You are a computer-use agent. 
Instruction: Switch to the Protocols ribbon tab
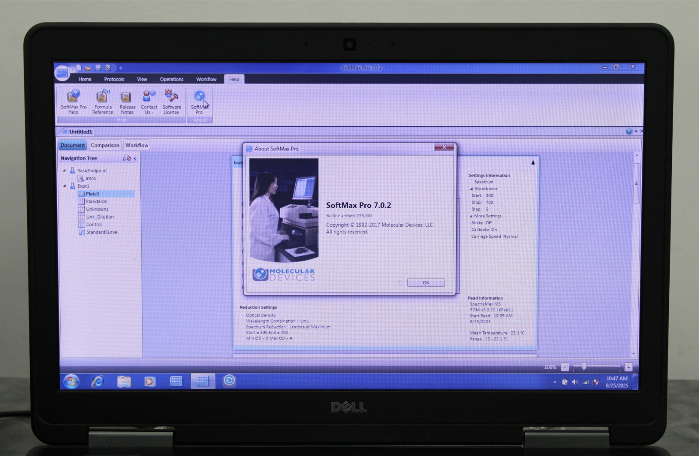(114, 79)
